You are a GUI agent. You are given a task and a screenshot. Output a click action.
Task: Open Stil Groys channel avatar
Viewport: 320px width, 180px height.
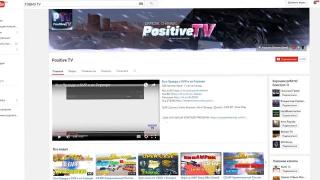click(x=276, y=144)
